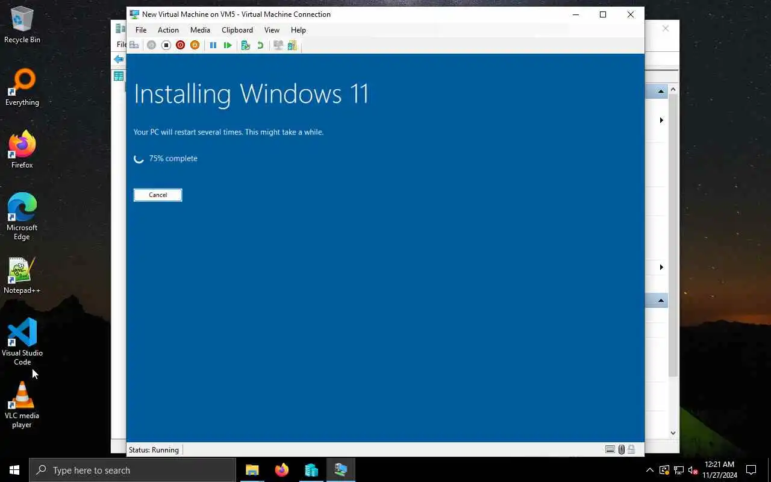Screen dimensions: 771x482
Task: Click the Actions pane vertical scrollbar thumb
Action: pos(673,236)
